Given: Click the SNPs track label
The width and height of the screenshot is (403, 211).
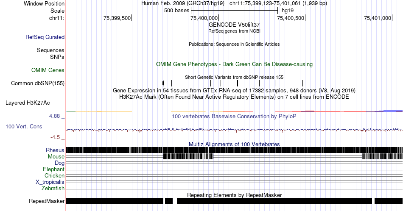Looking at the screenshot, I should tap(57, 57).
